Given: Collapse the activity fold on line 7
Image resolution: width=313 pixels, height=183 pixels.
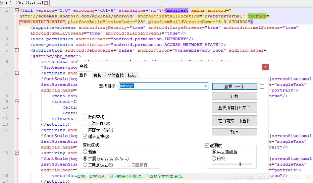Looking at the screenshot, I should tap(17, 73).
